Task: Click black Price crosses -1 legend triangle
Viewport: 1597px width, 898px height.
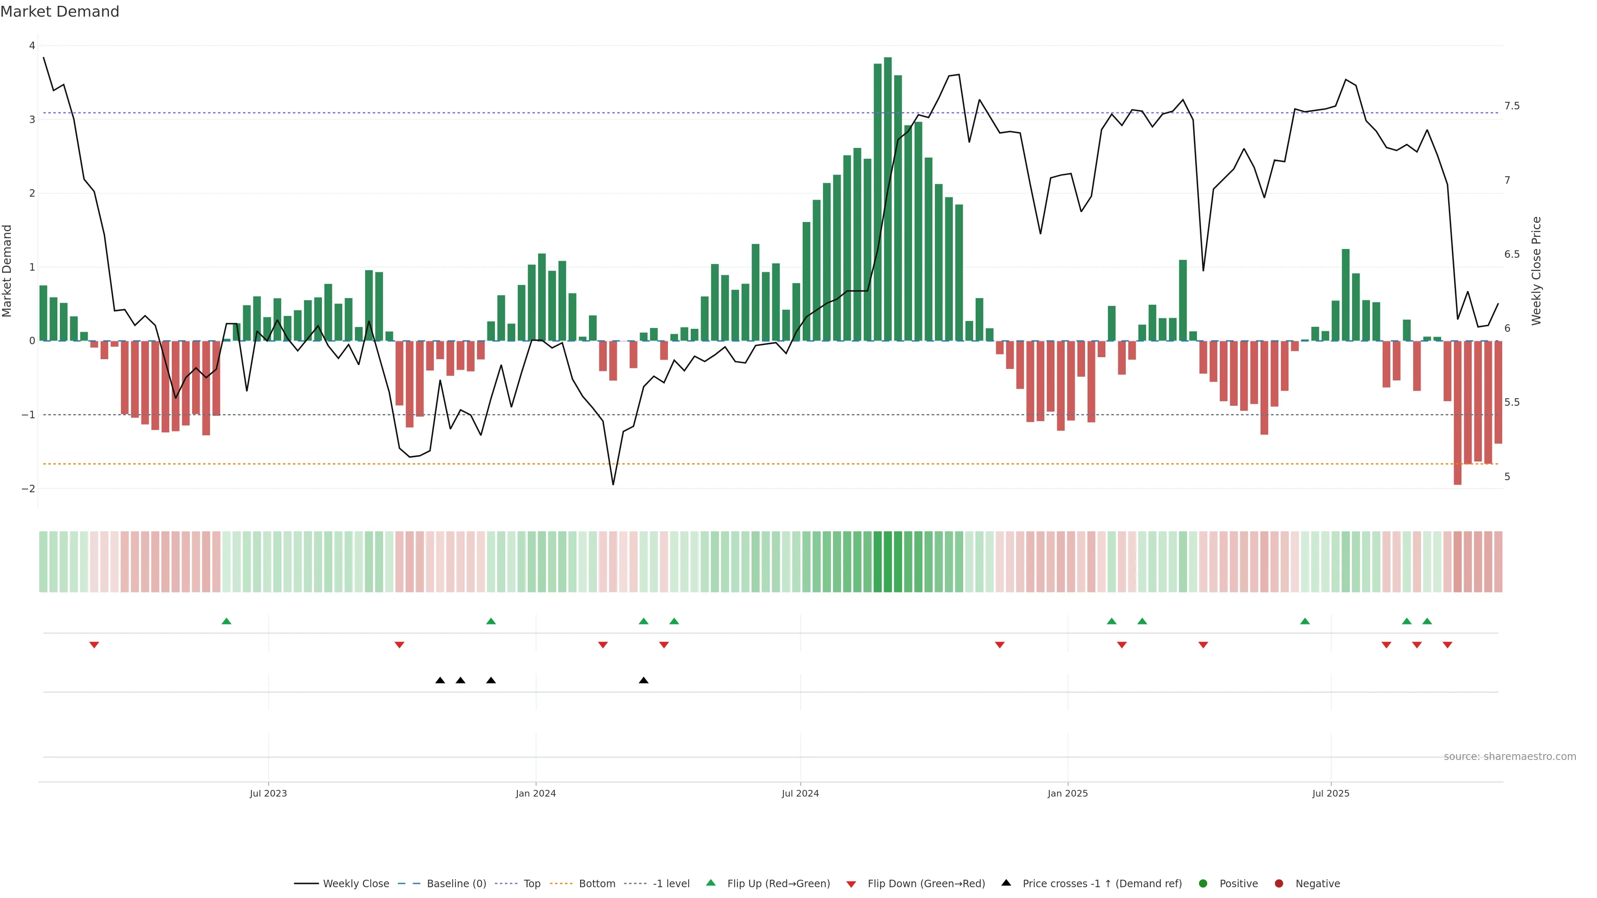Action: [1006, 883]
